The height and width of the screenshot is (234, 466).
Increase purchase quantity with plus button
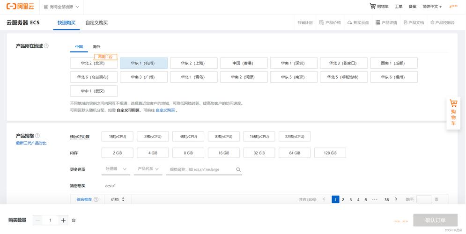pyautogui.click(x=63, y=220)
